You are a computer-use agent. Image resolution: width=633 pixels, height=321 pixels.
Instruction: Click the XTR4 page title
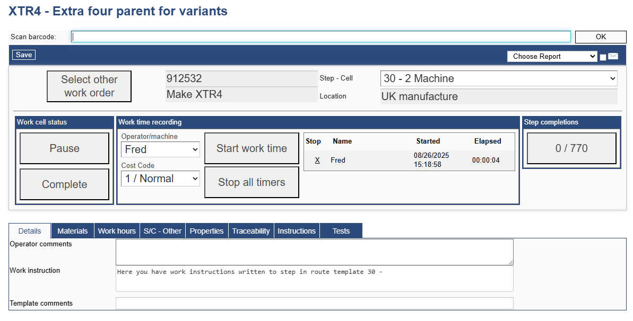[118, 11]
